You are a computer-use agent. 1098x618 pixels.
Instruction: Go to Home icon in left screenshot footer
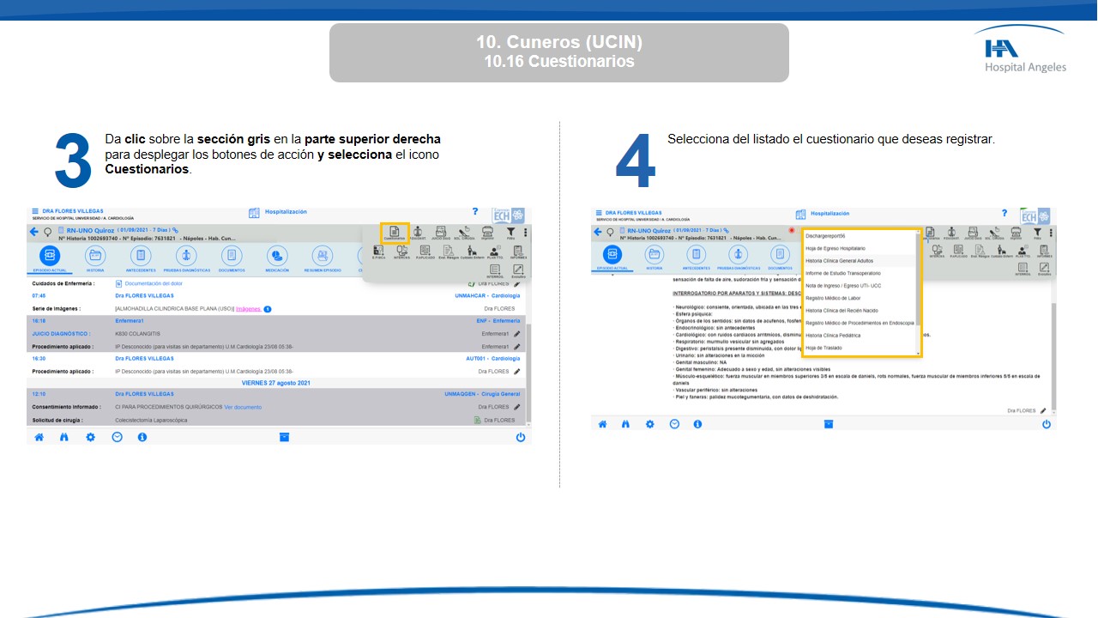pyautogui.click(x=39, y=437)
